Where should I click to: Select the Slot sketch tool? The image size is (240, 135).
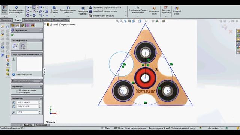[x=28, y=15]
